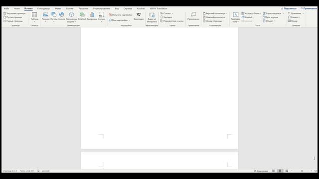Insert Перекрестная ссылка cross-reference

pyautogui.click(x=172, y=21)
